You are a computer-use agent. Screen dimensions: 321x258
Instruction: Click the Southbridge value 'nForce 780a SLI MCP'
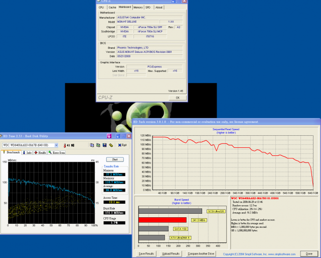(150, 31)
